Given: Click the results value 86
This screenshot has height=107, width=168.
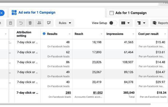Looking at the screenshot, I should coord(68,62).
